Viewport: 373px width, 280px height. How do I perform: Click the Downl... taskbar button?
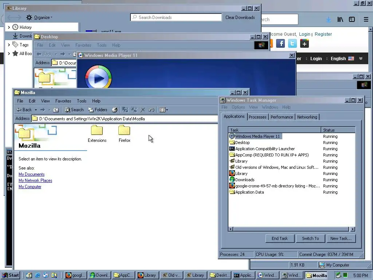(99, 275)
